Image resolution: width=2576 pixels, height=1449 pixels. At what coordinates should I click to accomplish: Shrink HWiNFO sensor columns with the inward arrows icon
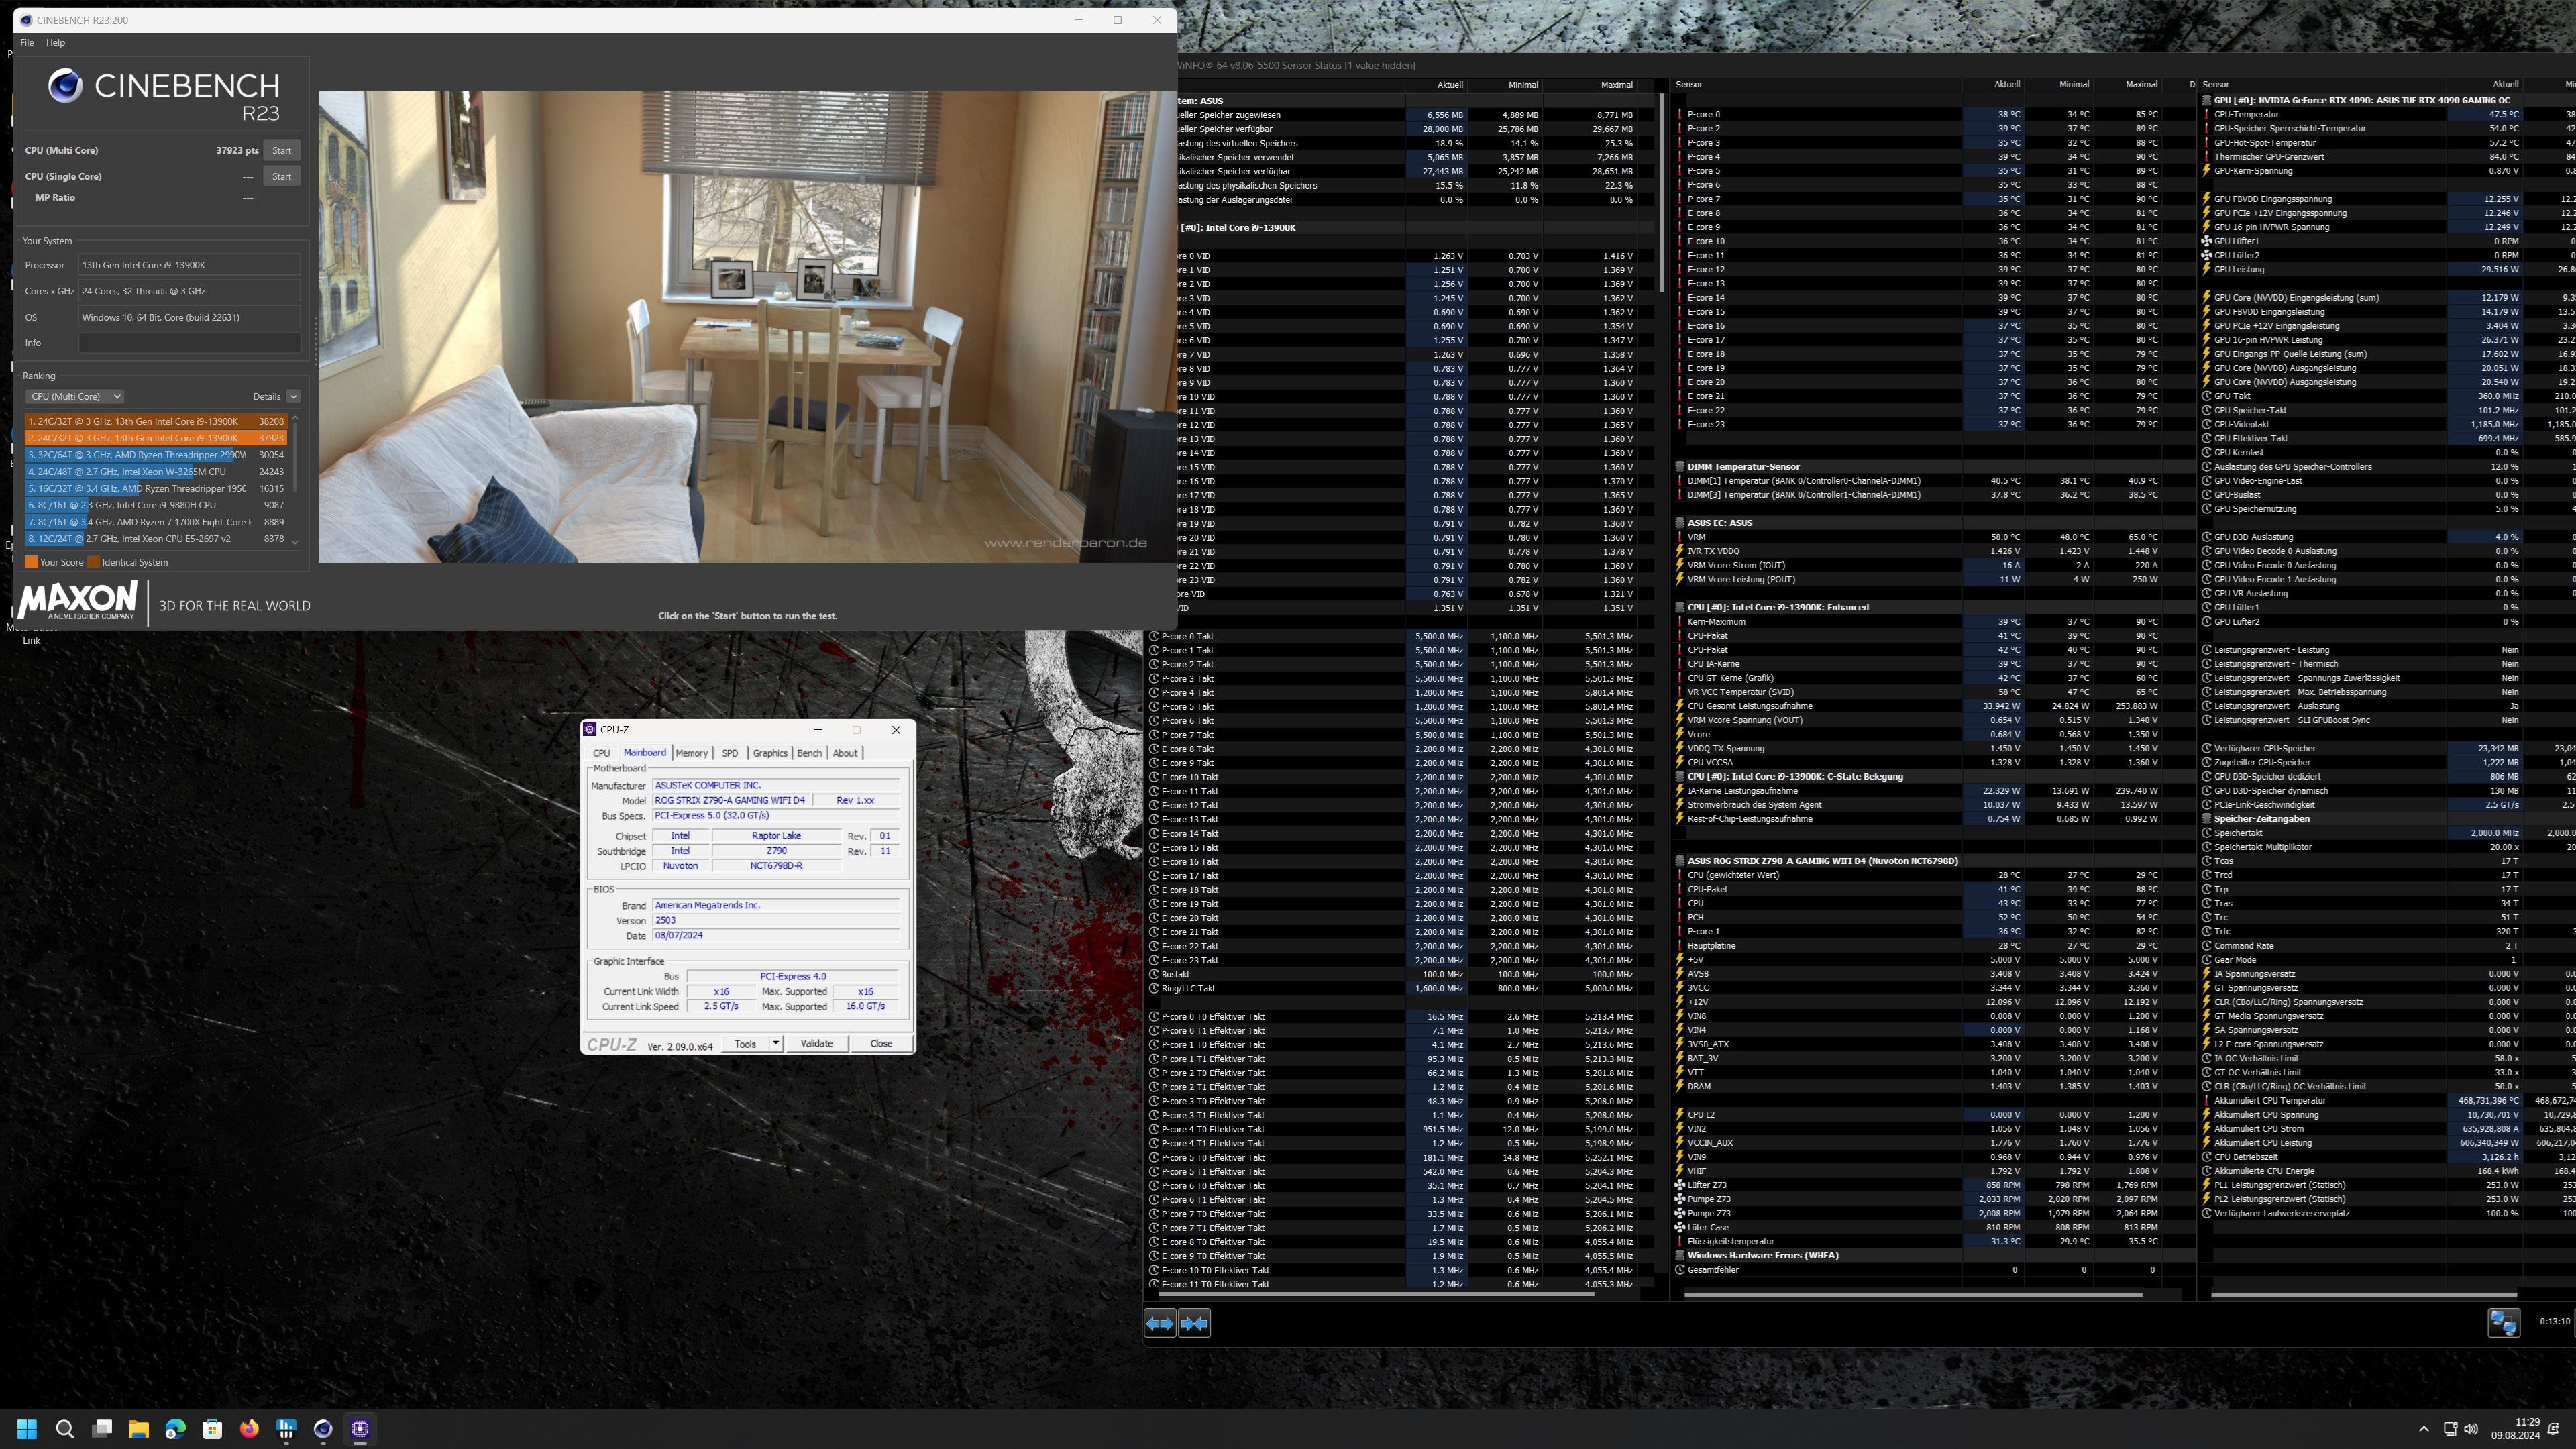click(x=1194, y=1323)
